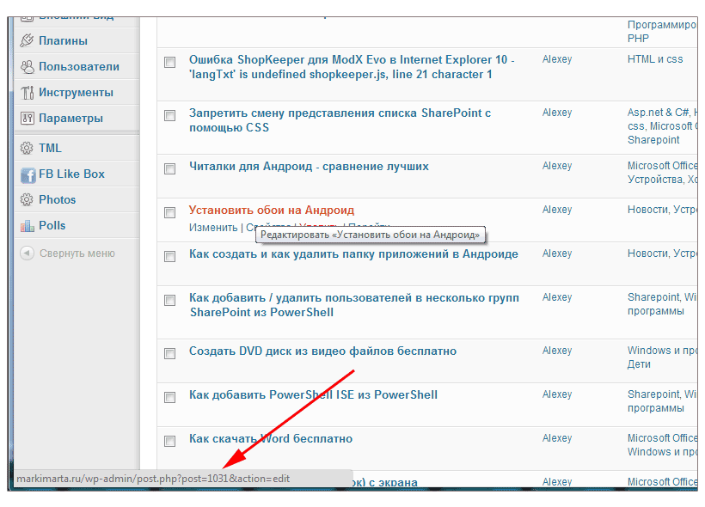Check the Читалки для Андроид post checkbox

170,168
